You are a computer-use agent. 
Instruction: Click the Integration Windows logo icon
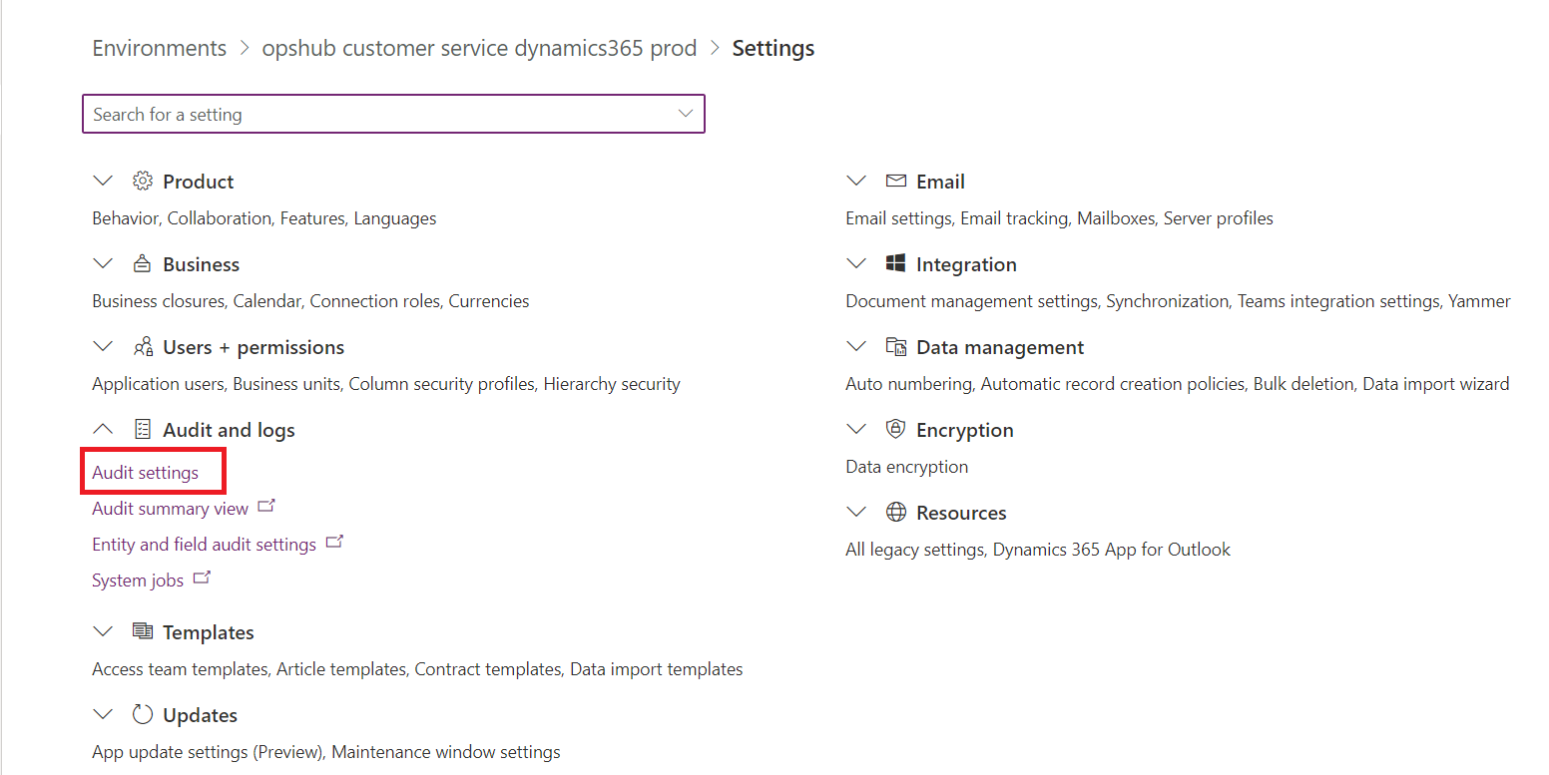point(896,264)
